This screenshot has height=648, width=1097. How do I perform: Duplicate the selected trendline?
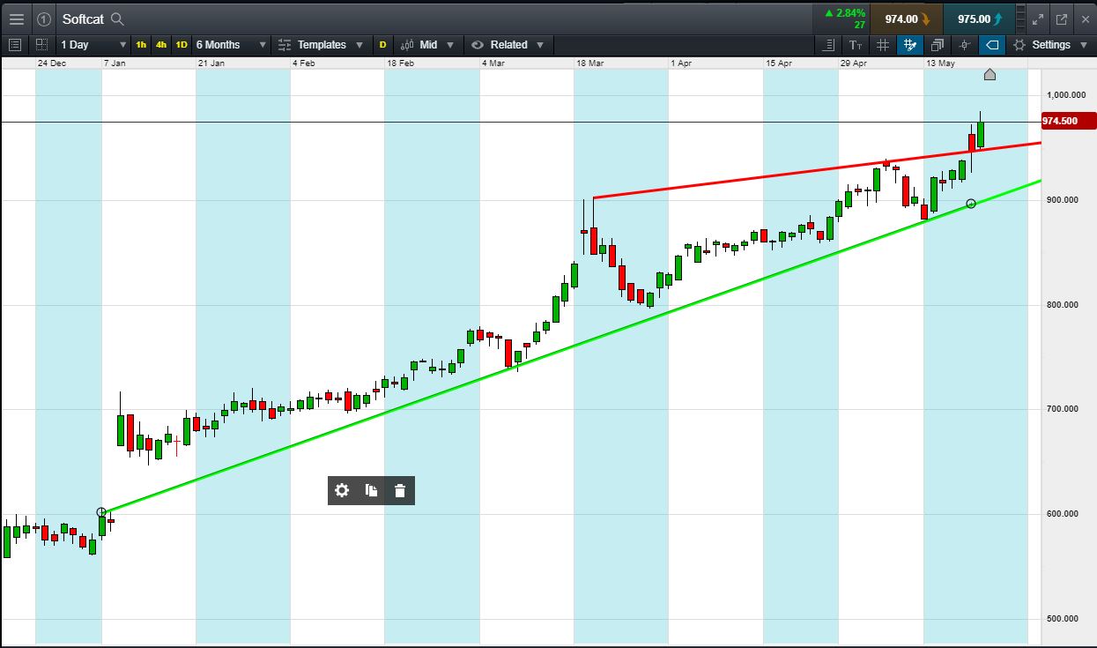371,491
